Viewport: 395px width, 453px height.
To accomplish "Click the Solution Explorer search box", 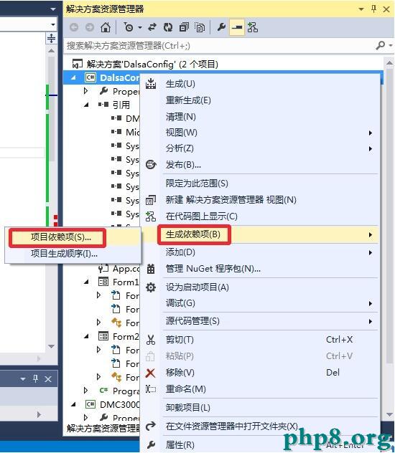I will pyautogui.click(x=220, y=46).
